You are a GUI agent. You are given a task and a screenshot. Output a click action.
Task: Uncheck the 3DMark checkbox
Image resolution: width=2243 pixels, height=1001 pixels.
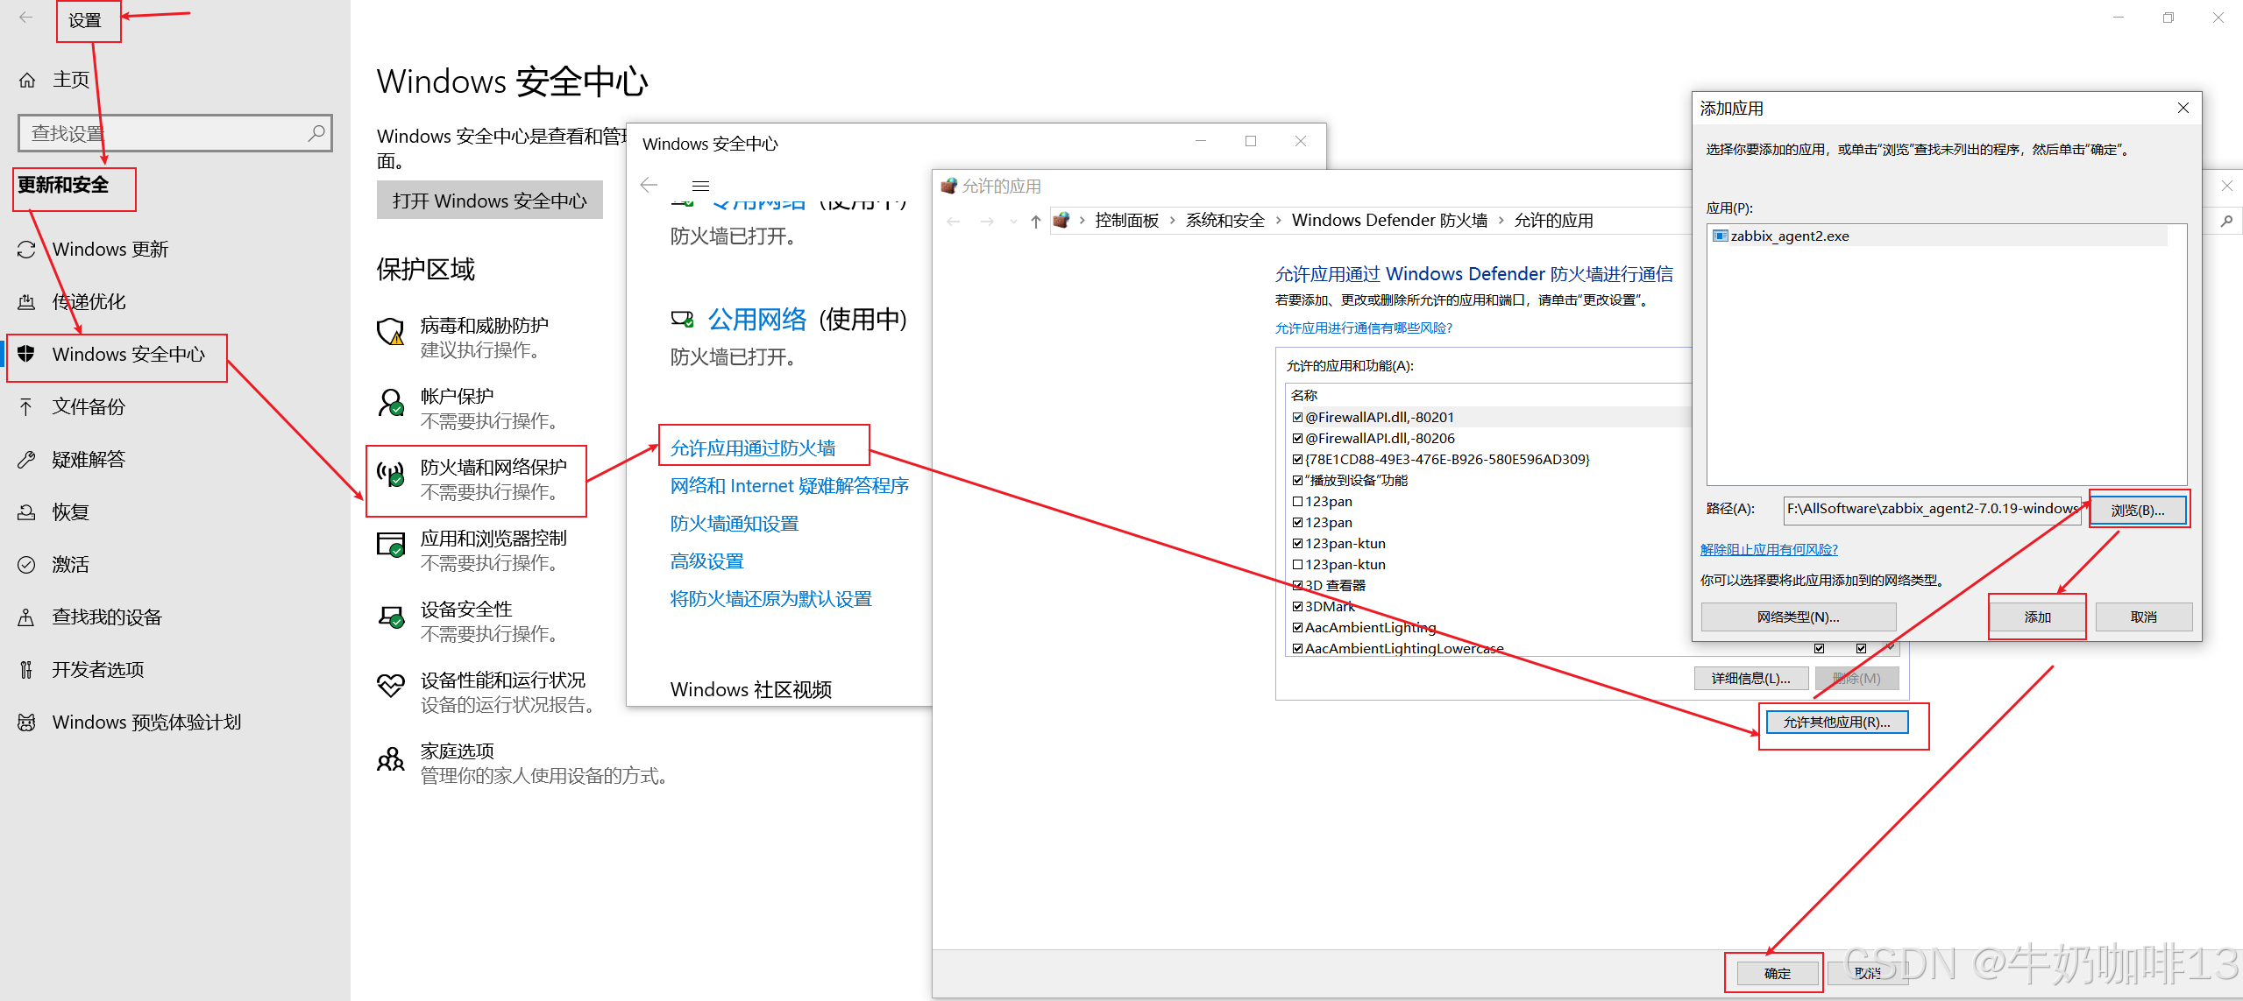[x=1297, y=607]
